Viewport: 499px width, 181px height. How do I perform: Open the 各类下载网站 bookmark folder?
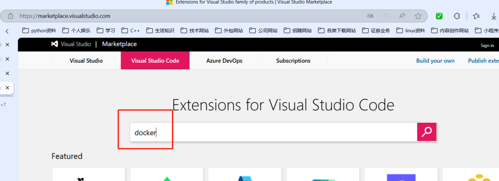click(337, 30)
